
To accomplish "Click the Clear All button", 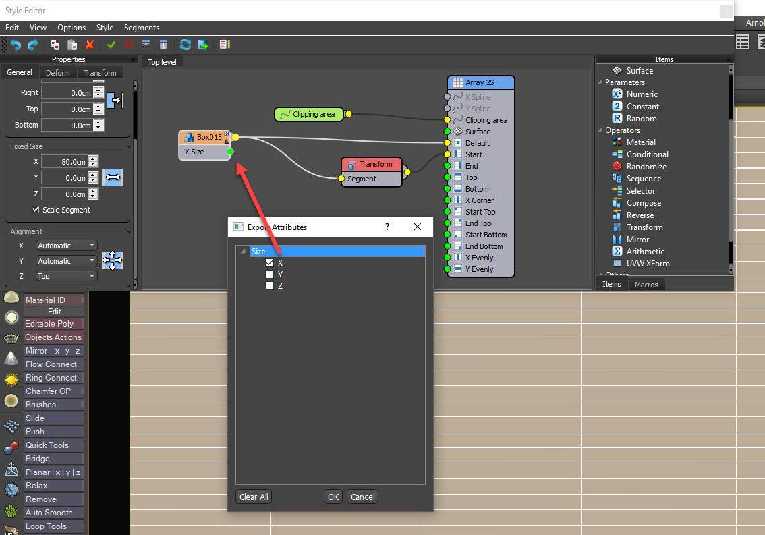I will [254, 497].
